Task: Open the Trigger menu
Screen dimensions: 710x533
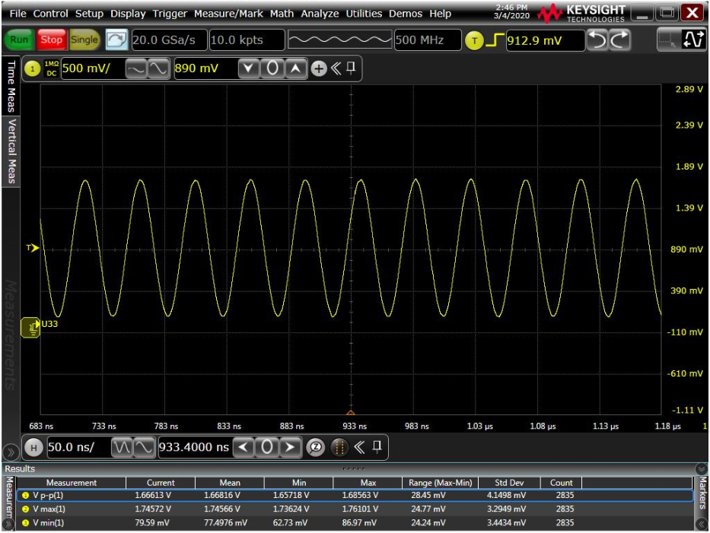Action: pos(170,14)
